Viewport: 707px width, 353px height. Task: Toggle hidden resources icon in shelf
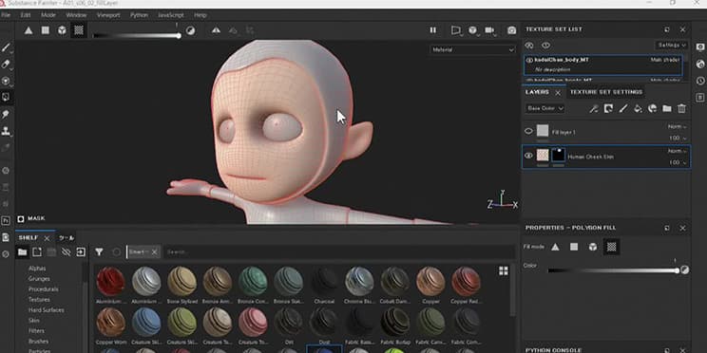pyautogui.click(x=66, y=252)
